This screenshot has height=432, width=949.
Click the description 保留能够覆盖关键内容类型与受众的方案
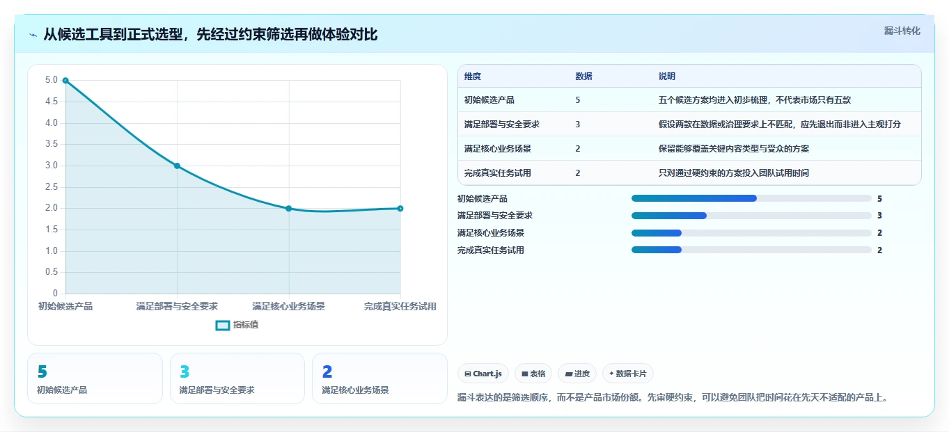coord(734,149)
